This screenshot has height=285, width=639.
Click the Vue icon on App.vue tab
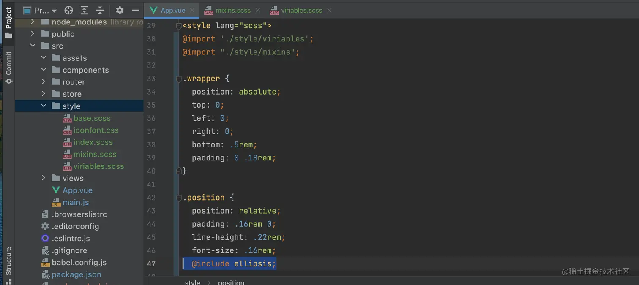point(154,10)
